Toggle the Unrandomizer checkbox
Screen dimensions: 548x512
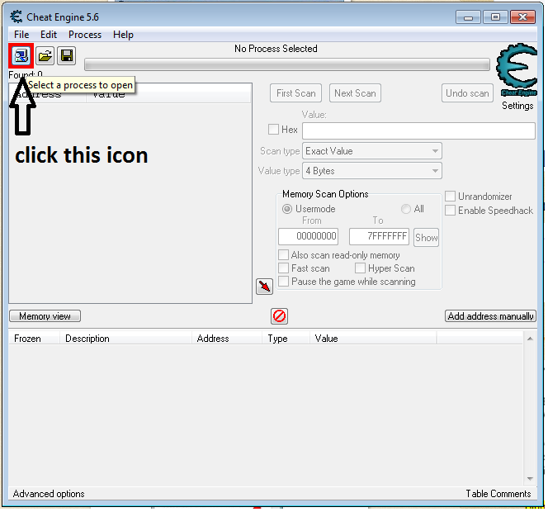451,197
